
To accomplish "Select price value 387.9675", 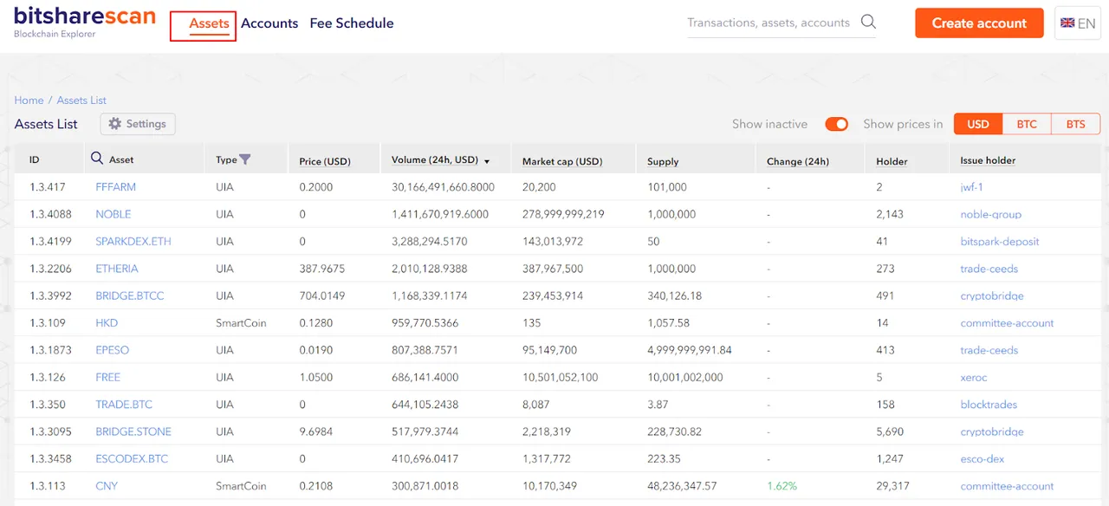I will point(321,269).
